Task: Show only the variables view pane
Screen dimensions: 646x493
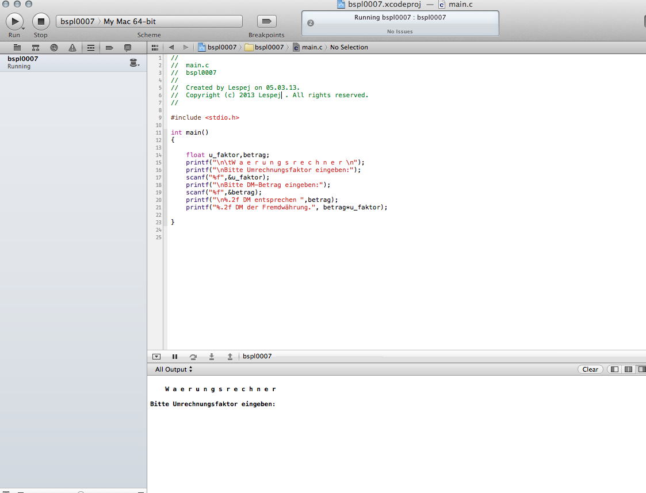Action: pos(614,369)
